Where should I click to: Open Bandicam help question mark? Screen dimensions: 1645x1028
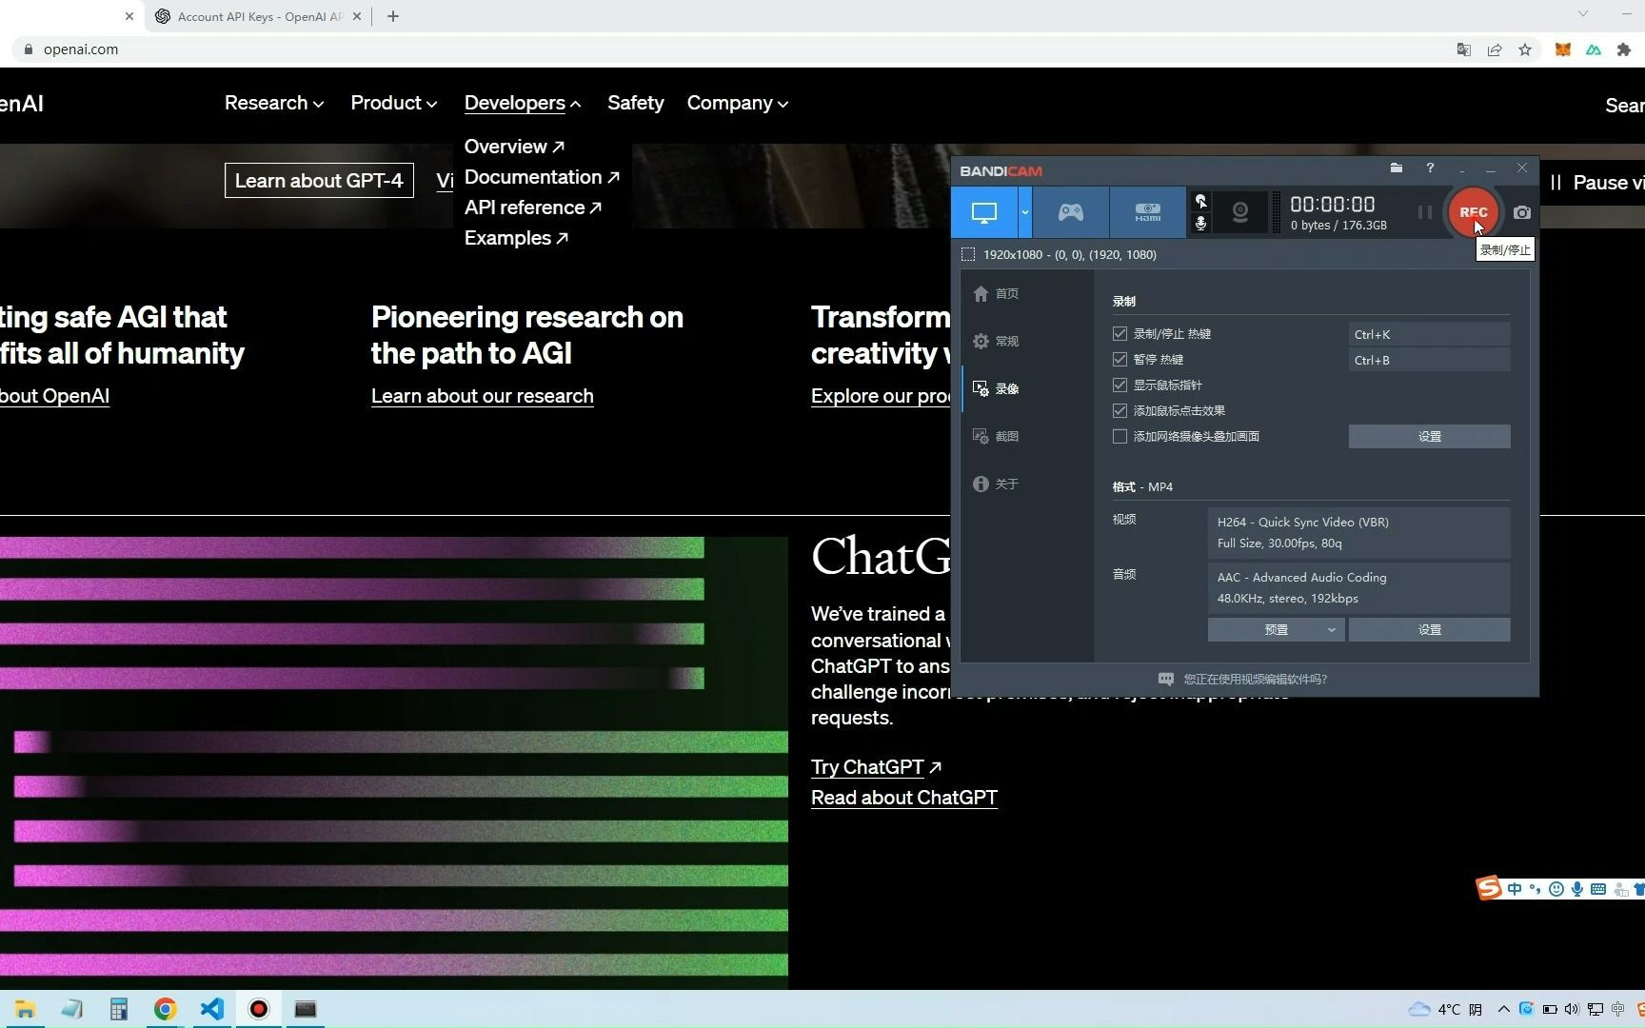(1430, 168)
